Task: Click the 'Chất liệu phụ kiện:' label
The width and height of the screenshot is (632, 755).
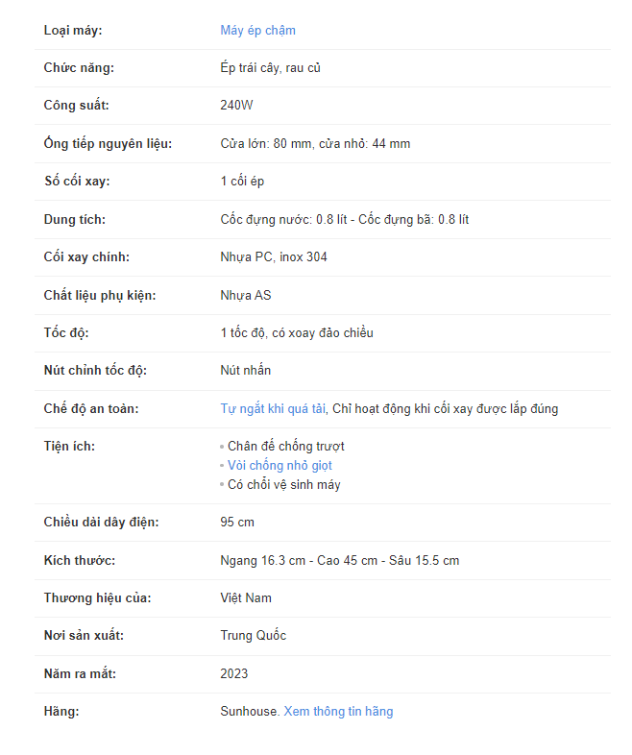Action: point(100,296)
